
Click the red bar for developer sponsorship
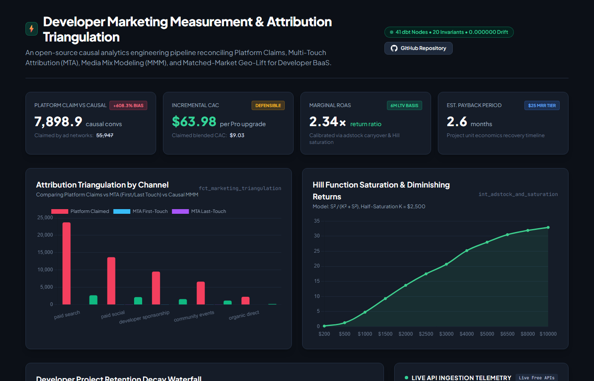156,288
